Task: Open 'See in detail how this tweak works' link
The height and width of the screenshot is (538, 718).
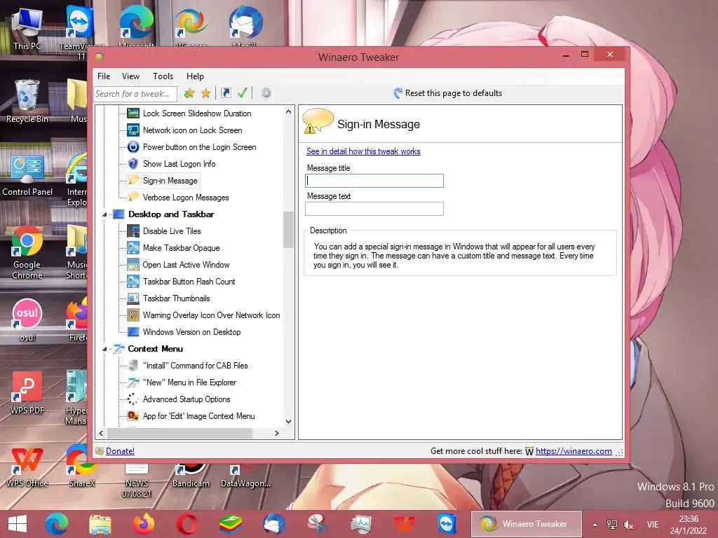Action: point(363,151)
